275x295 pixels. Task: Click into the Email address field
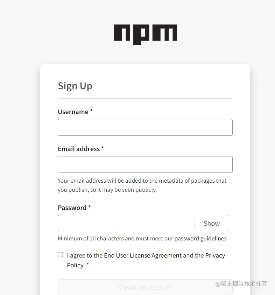(145, 164)
